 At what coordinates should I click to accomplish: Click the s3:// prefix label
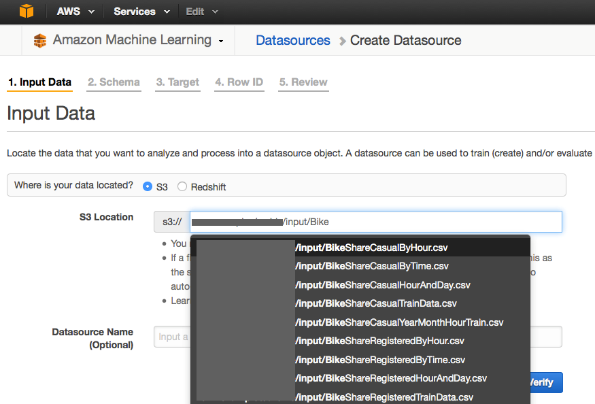(172, 222)
